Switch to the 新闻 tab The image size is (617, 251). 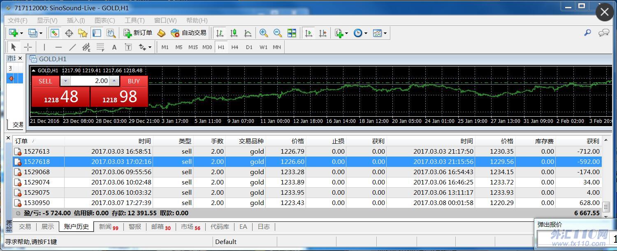pyautogui.click(x=109, y=226)
